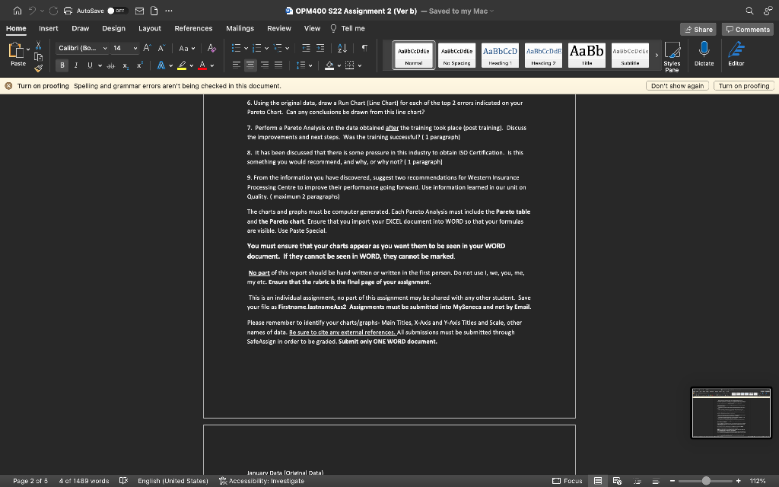Increase the paragraph indent
Image resolution: width=779 pixels, height=487 pixels.
coord(320,48)
